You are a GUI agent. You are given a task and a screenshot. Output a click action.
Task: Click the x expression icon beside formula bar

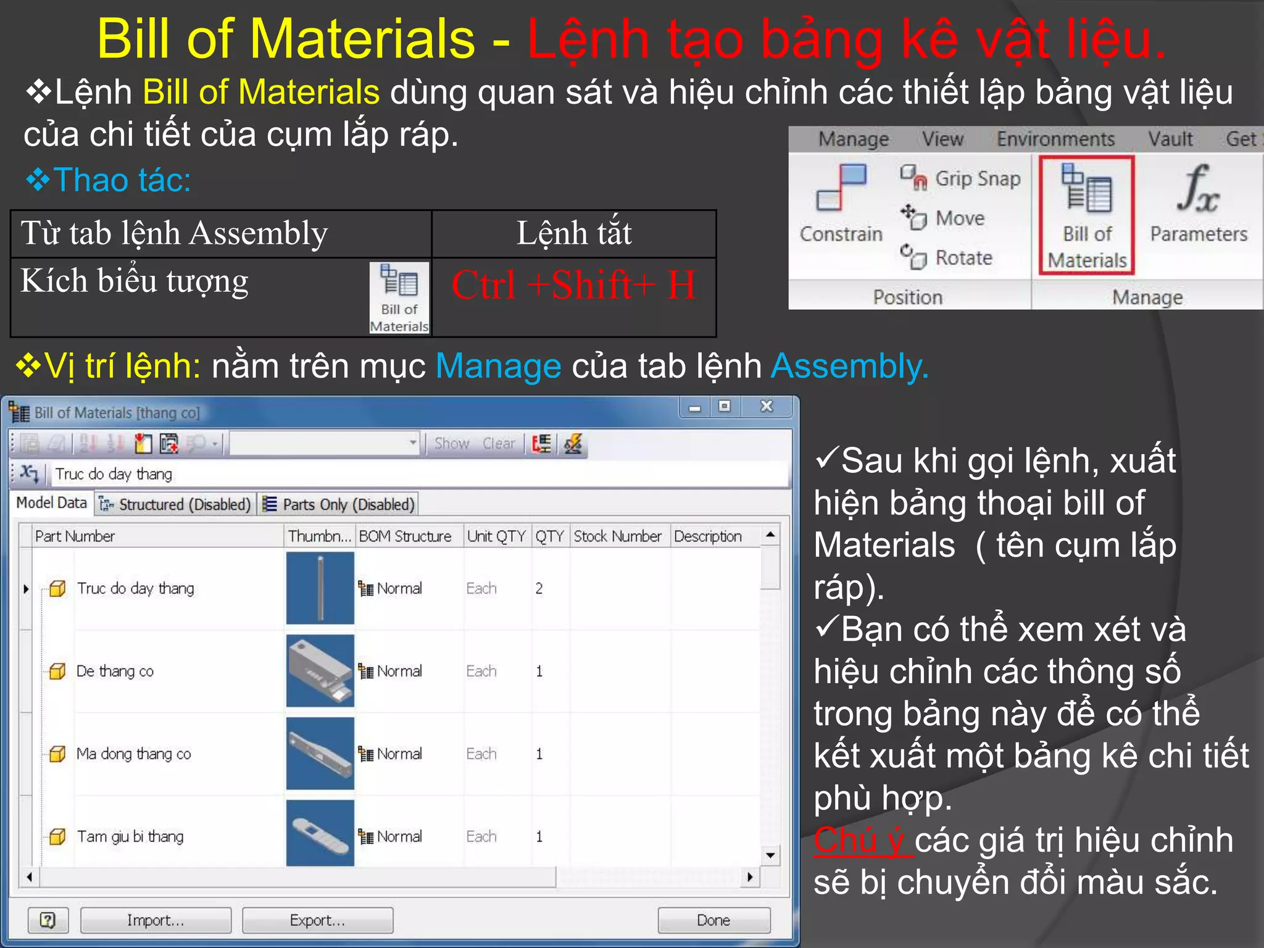tap(28, 473)
